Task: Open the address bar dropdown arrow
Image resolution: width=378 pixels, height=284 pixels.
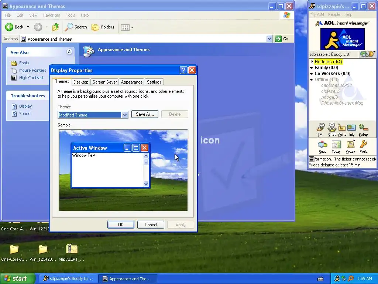Action: 269,39
